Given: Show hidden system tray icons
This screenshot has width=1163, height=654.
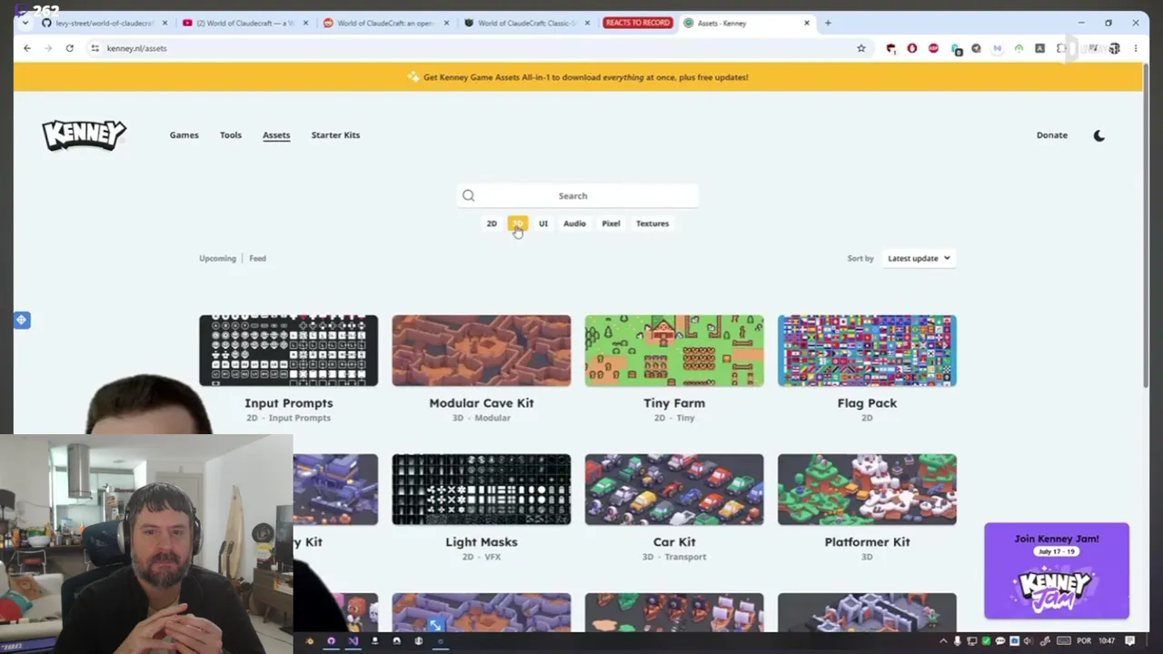Looking at the screenshot, I should pyautogui.click(x=942, y=641).
